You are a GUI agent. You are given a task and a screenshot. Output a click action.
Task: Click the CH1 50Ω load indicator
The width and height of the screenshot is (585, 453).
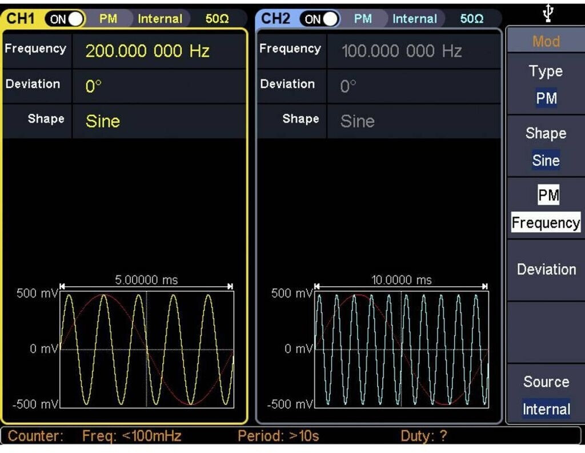pyautogui.click(x=217, y=19)
